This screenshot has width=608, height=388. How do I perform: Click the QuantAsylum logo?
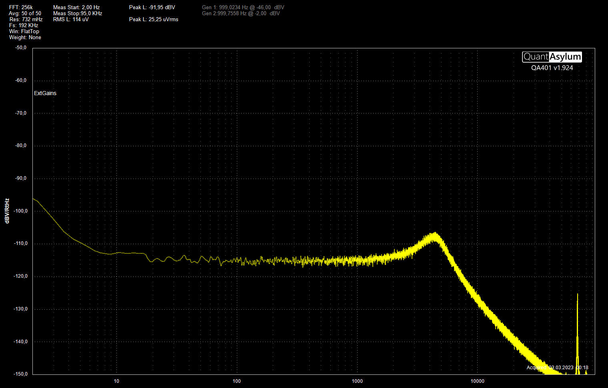click(x=552, y=57)
